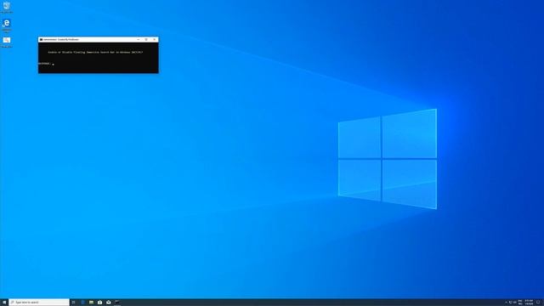Open Microsoft Edge from the taskbar
The height and width of the screenshot is (306, 544).
click(82, 303)
